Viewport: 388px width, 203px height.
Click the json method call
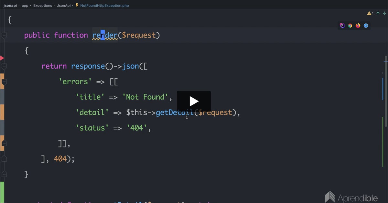(x=130, y=66)
